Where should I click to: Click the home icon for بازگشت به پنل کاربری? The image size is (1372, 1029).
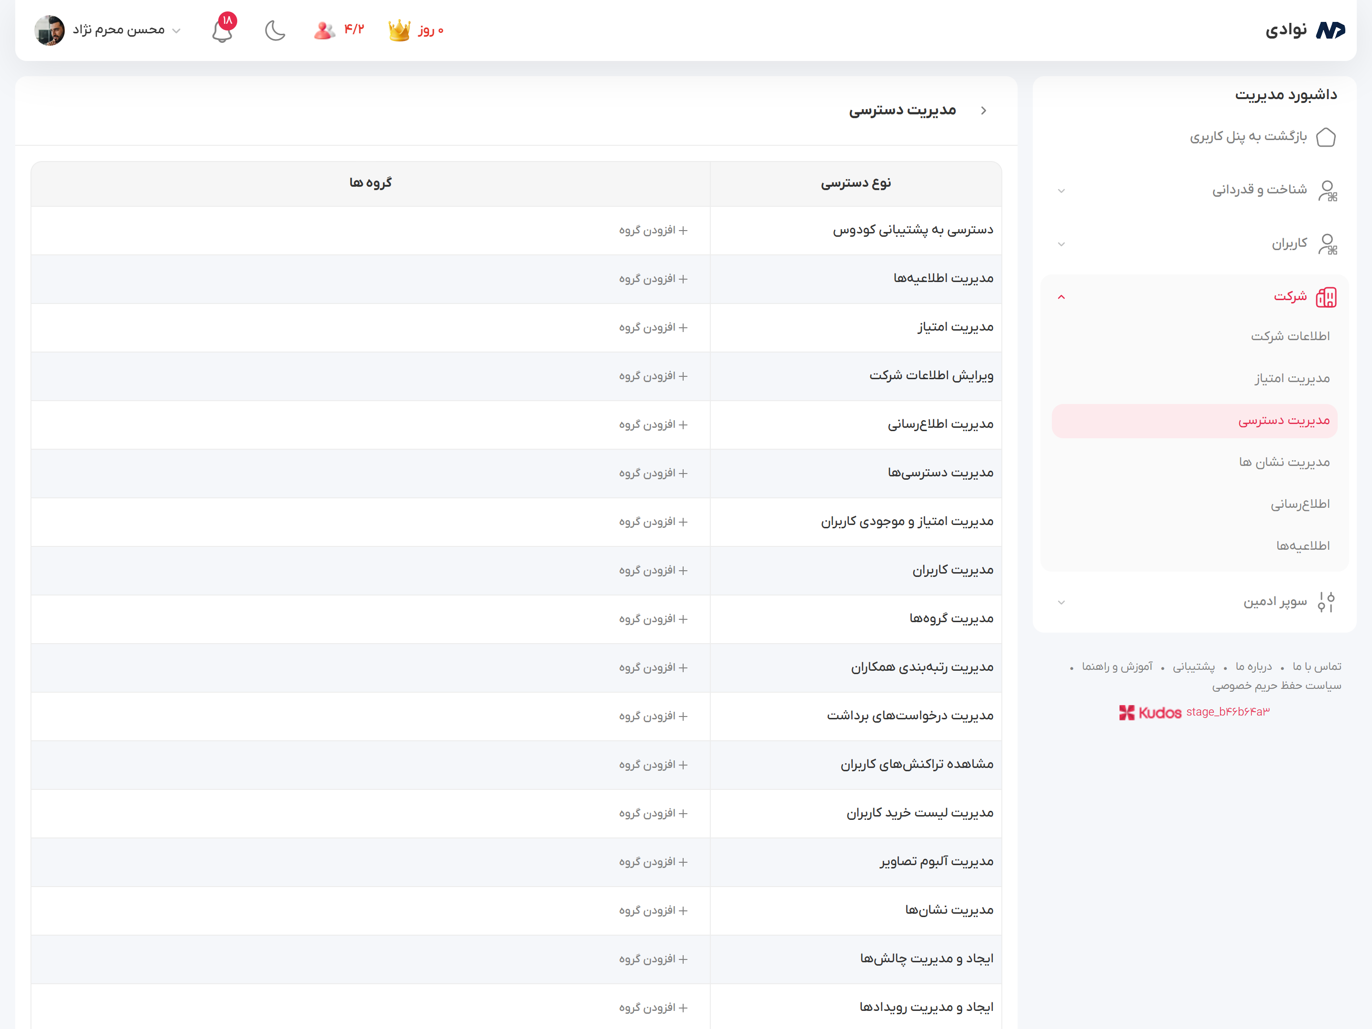pyautogui.click(x=1325, y=136)
